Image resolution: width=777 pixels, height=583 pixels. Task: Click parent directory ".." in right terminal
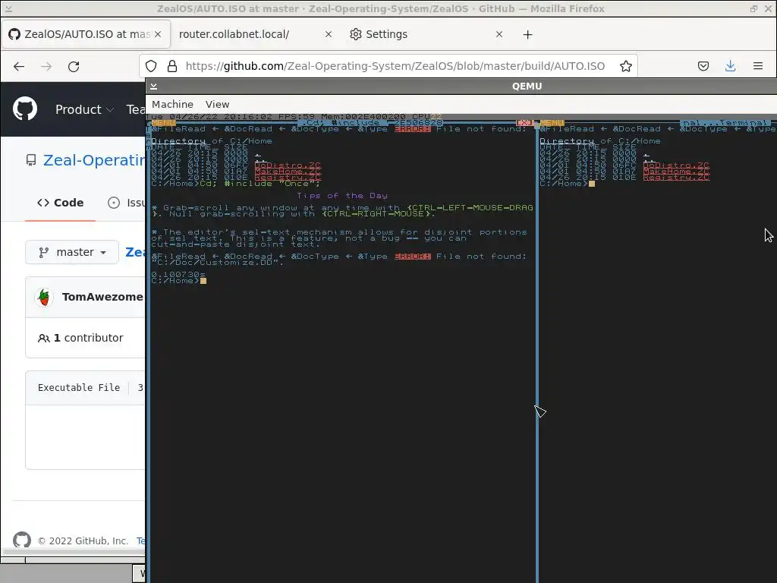pyautogui.click(x=650, y=159)
